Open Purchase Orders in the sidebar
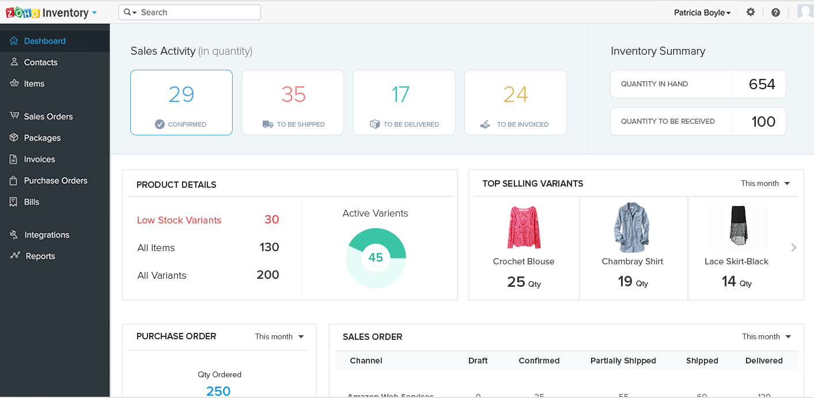Screen dimensions: 814x398 click(x=55, y=180)
